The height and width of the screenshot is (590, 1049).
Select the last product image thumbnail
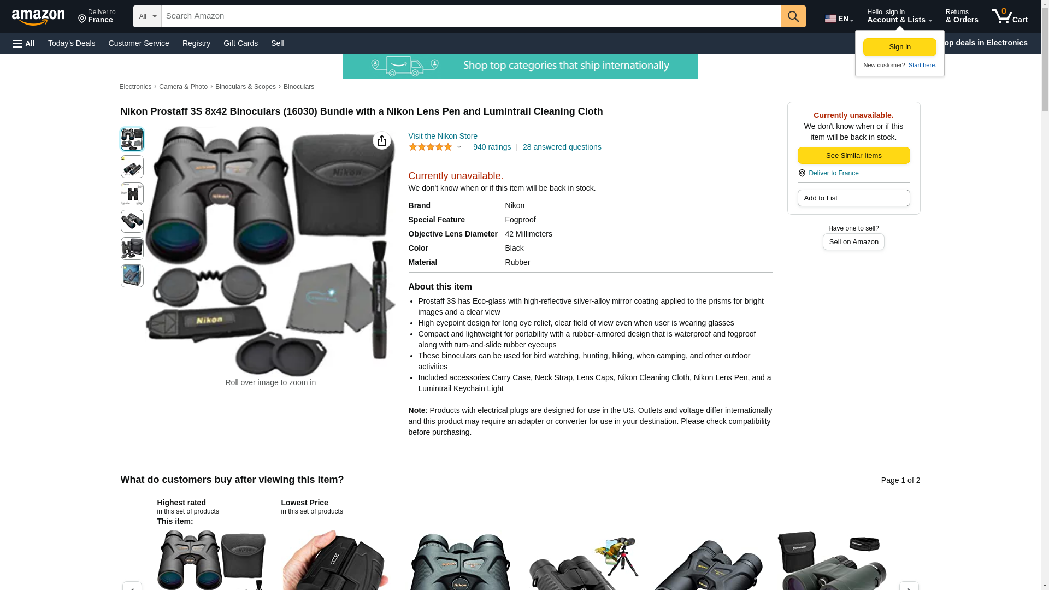click(132, 276)
